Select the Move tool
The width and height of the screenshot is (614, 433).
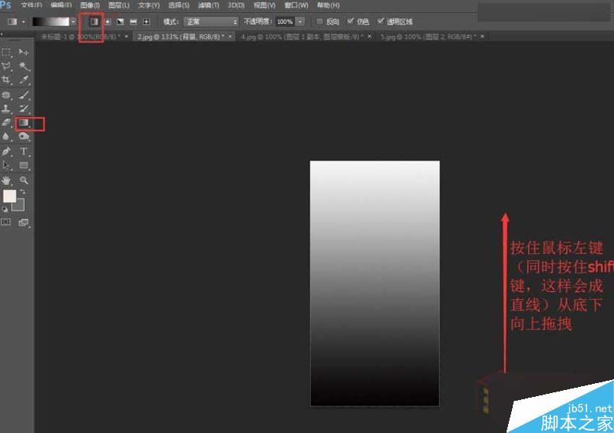click(x=24, y=52)
